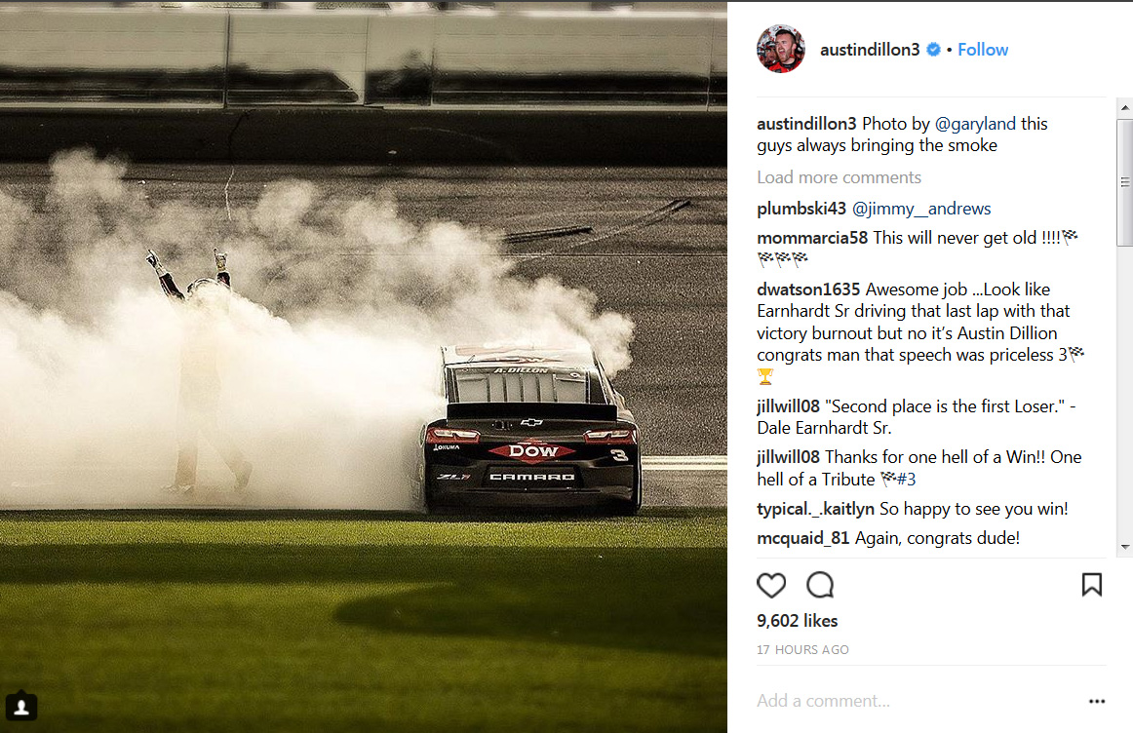
Task: Open the @garyland mention link
Action: click(x=975, y=124)
